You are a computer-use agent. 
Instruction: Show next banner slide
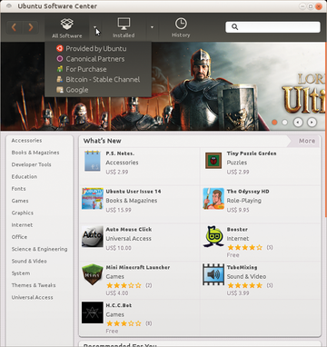coord(312,123)
